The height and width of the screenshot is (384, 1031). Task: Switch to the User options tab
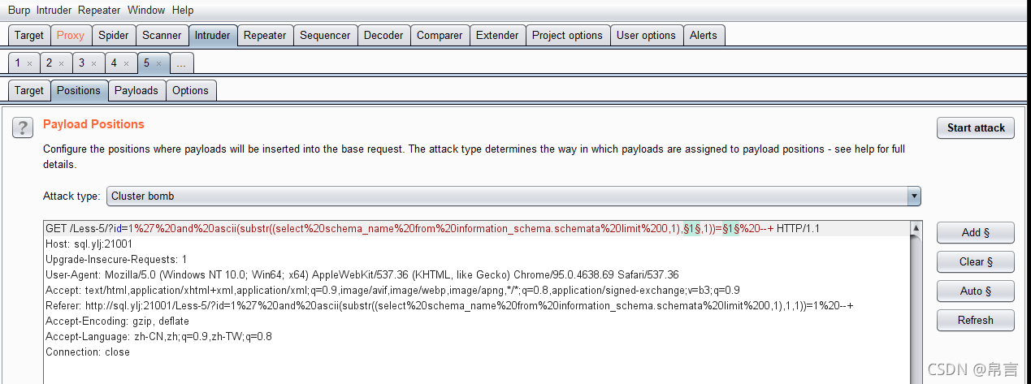click(646, 35)
